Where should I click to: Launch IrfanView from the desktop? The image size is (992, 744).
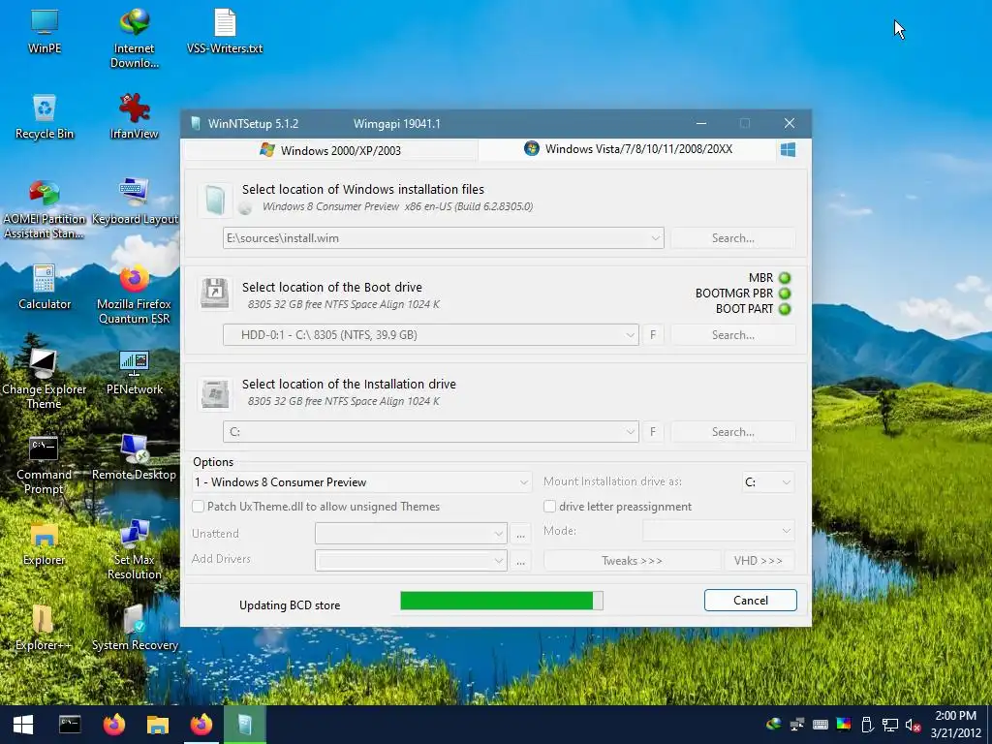click(134, 116)
